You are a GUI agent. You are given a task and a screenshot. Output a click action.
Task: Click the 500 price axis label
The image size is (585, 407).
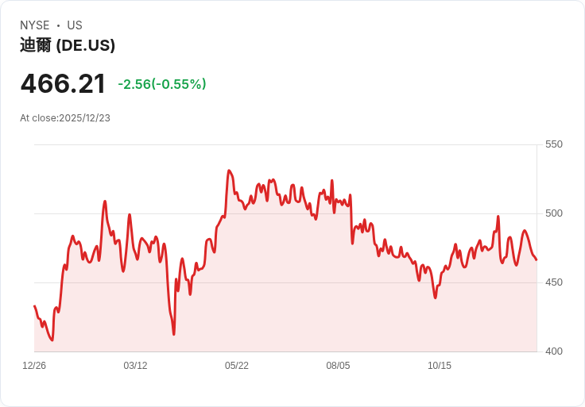554,213
